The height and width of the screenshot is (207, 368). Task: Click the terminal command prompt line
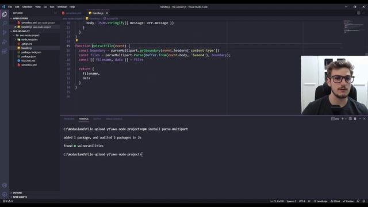point(103,155)
